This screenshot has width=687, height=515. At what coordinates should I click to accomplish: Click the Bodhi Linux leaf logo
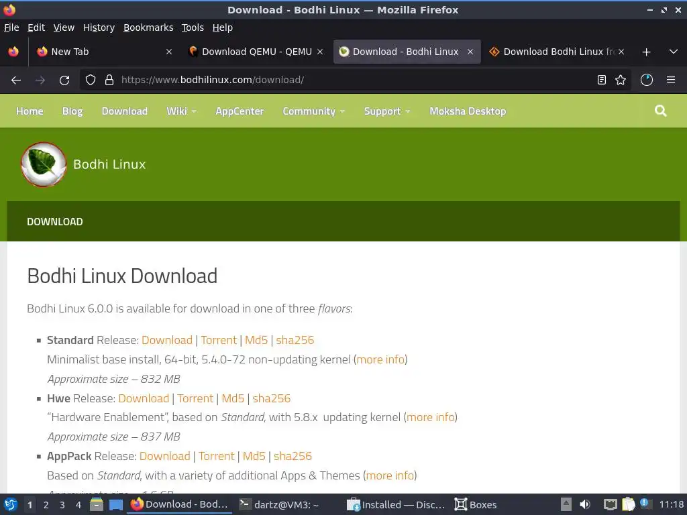pos(44,164)
